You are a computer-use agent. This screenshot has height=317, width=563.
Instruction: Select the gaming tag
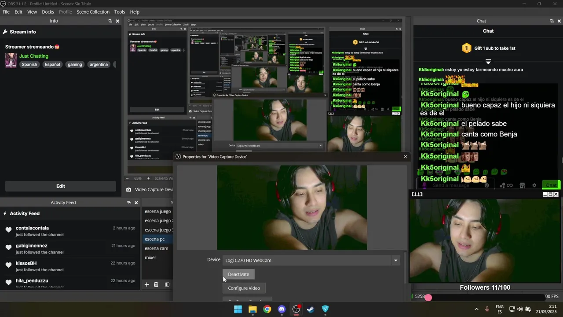point(75,64)
